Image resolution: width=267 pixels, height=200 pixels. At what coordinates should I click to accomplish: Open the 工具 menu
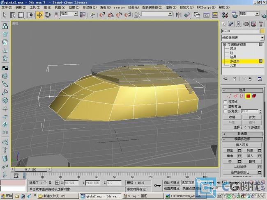35,7
